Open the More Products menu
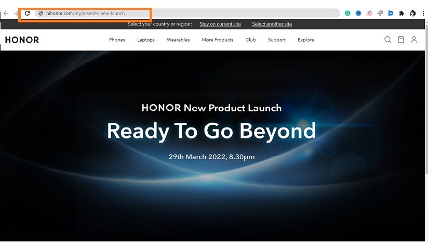Image resolution: width=428 pixels, height=242 pixels. [x=218, y=40]
